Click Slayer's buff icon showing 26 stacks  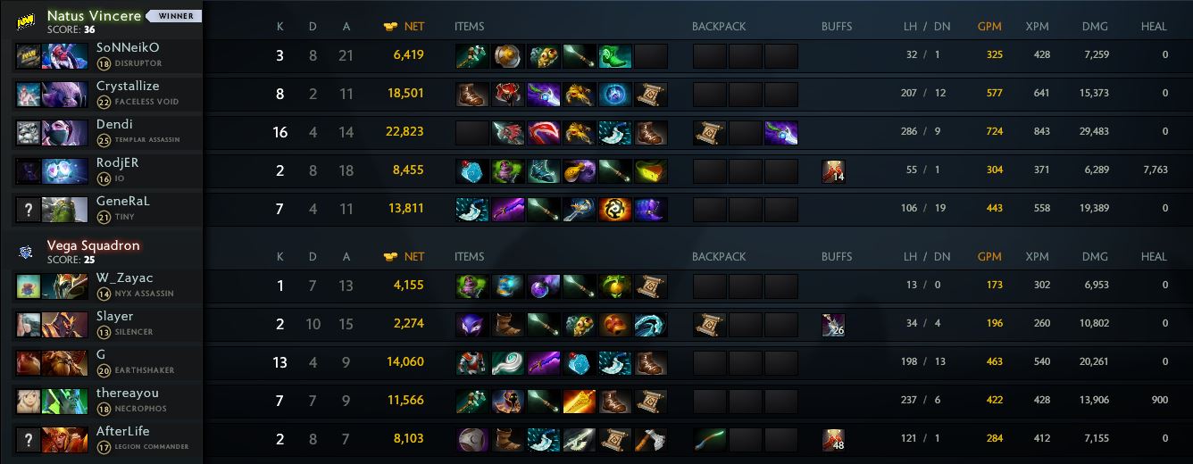[x=833, y=325]
